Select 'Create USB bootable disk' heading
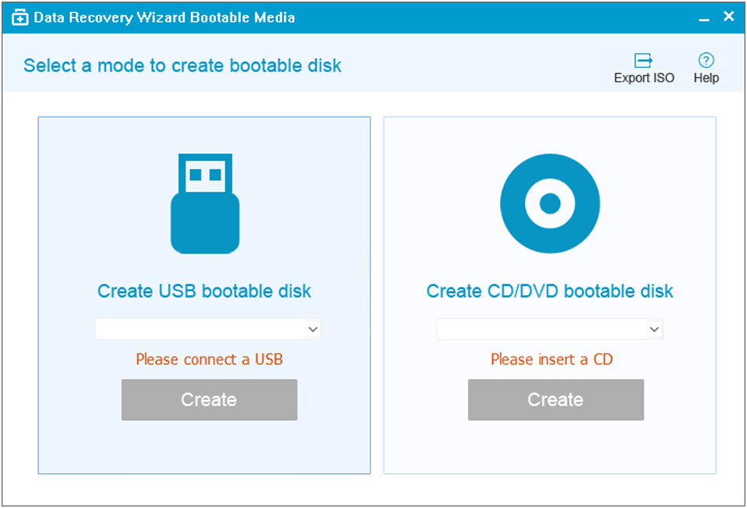 [x=204, y=291]
